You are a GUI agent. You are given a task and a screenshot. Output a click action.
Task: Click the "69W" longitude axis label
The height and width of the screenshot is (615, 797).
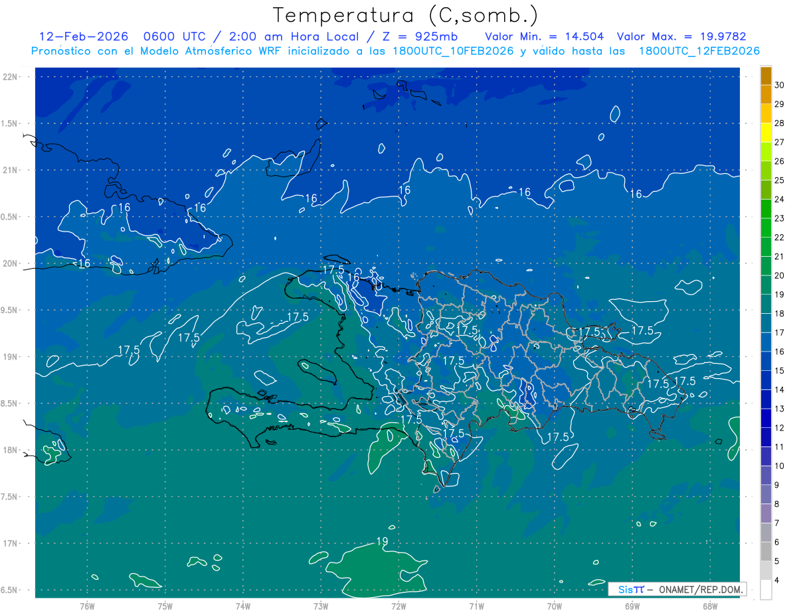632,606
